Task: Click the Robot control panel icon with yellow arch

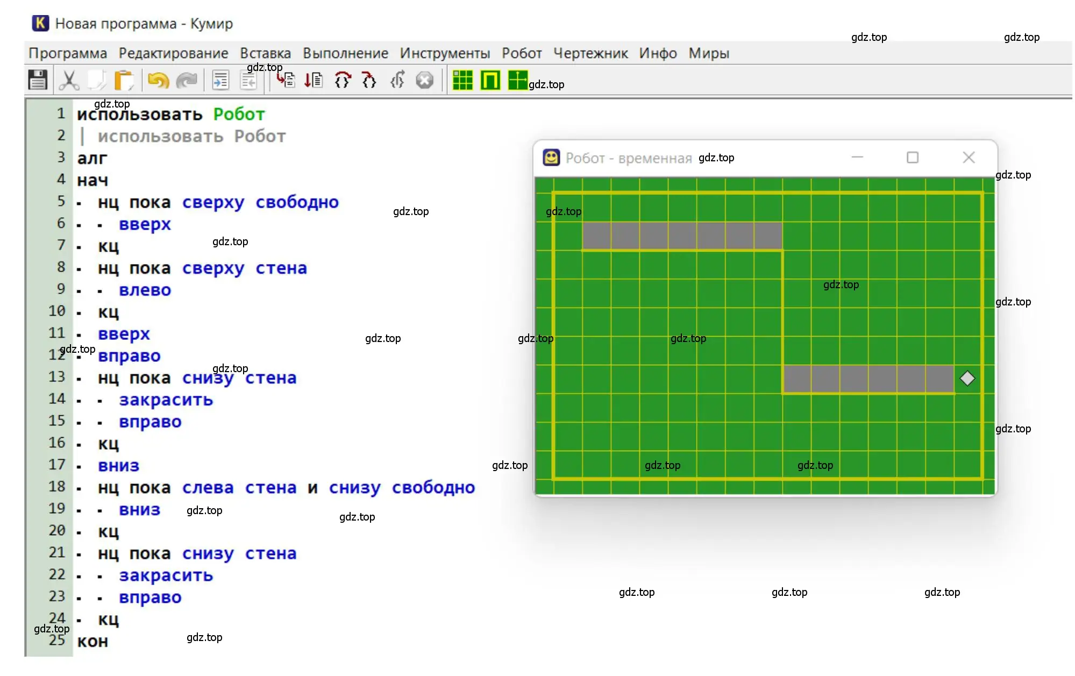Action: [x=490, y=80]
